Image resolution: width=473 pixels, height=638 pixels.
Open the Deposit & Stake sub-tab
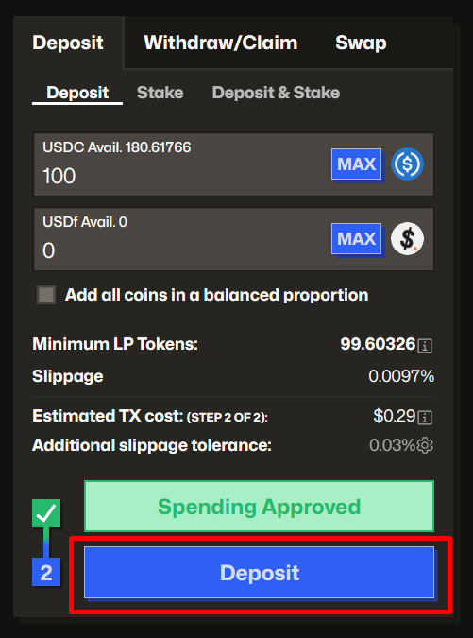(276, 93)
